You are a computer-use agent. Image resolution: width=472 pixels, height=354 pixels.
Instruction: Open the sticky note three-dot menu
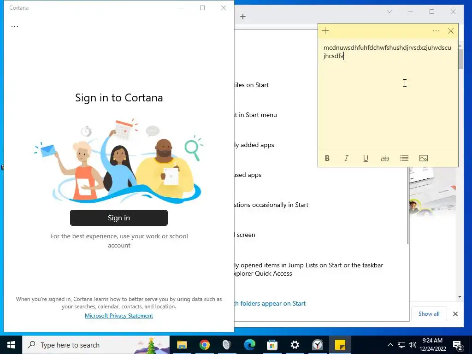point(436,31)
